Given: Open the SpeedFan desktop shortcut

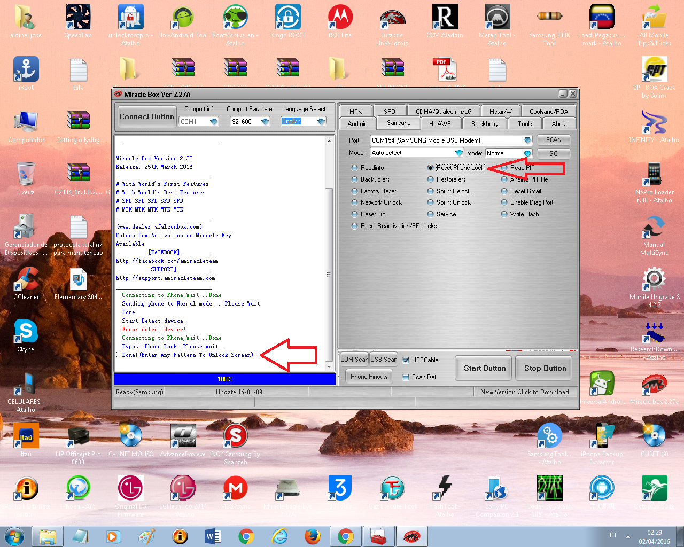Looking at the screenshot, I should [78, 21].
